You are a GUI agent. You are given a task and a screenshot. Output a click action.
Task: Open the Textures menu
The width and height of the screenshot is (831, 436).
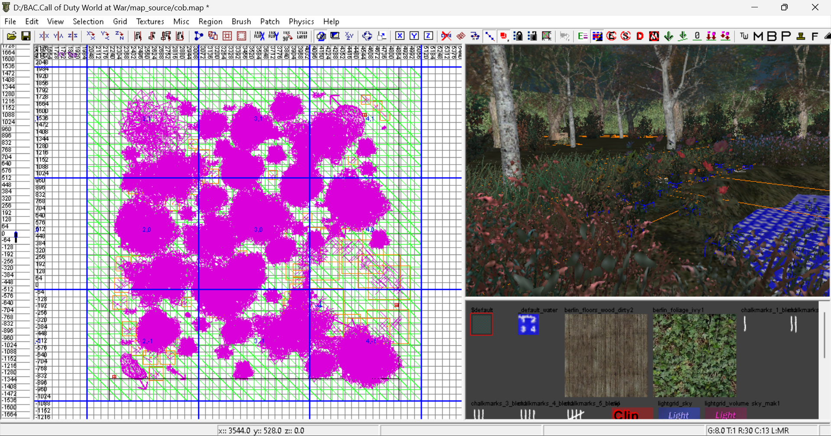(x=150, y=22)
